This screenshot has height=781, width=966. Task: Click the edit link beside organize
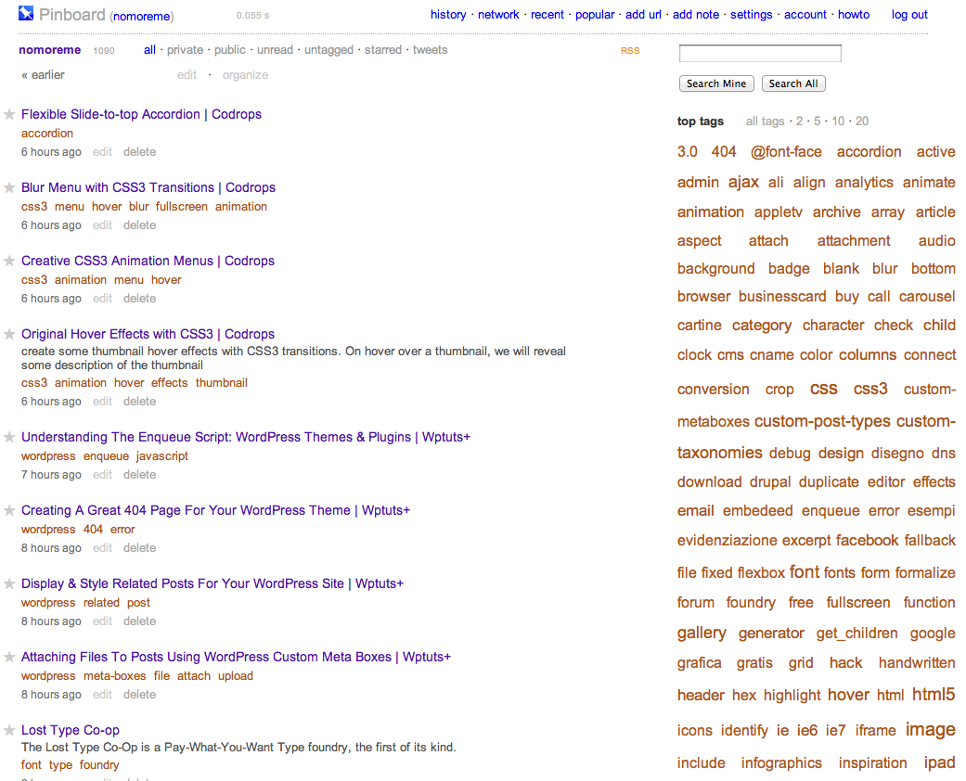[187, 75]
